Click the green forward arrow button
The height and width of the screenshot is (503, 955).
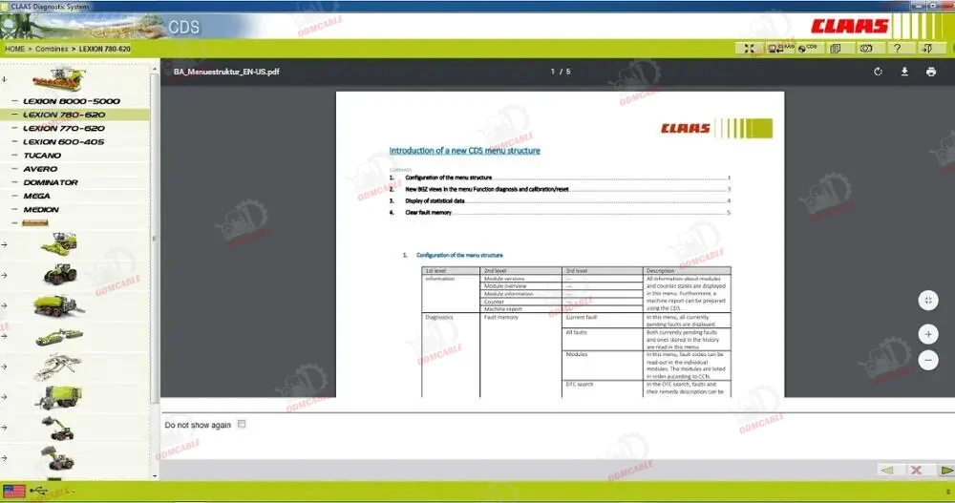coord(944,470)
